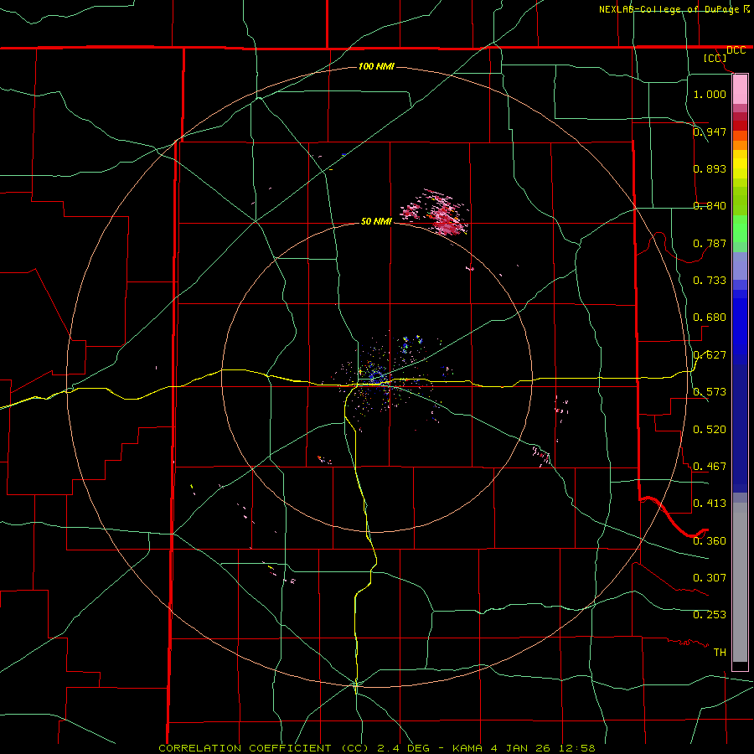The image size is (754, 754).
Task: Click the 1.000 value on the scale
Action: [x=710, y=94]
